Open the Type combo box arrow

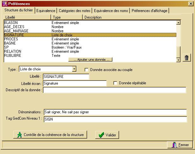(x=74, y=69)
